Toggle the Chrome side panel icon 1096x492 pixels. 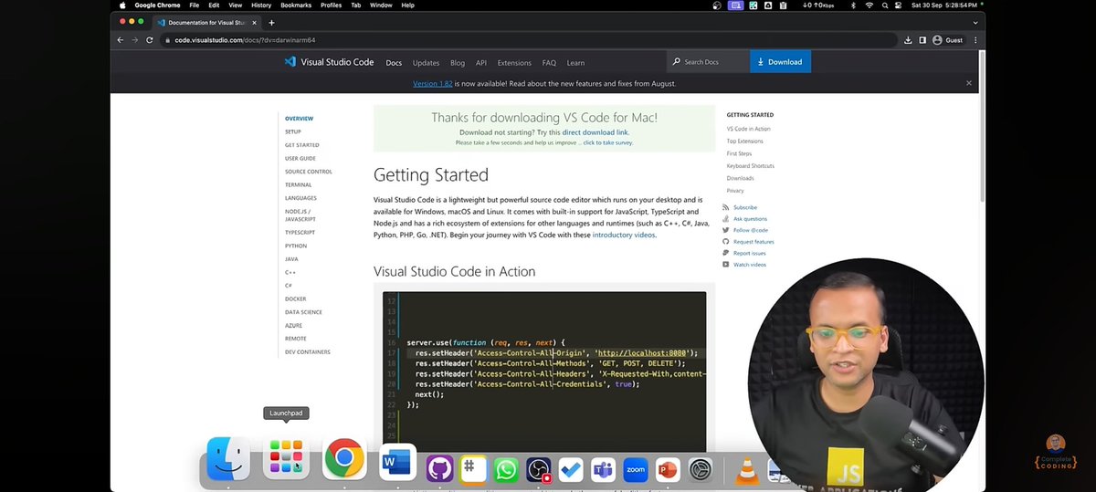pos(922,40)
